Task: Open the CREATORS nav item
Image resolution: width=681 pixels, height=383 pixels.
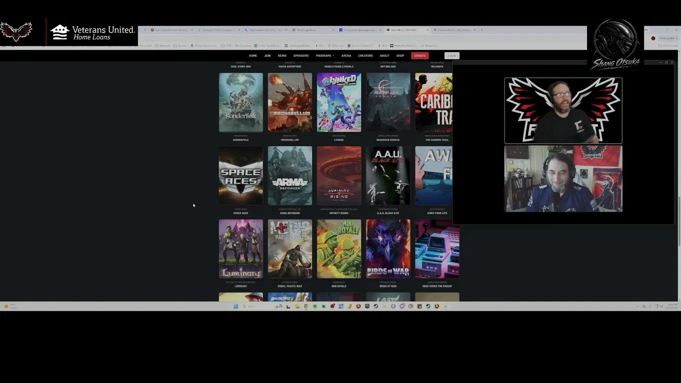Action: pyautogui.click(x=365, y=56)
